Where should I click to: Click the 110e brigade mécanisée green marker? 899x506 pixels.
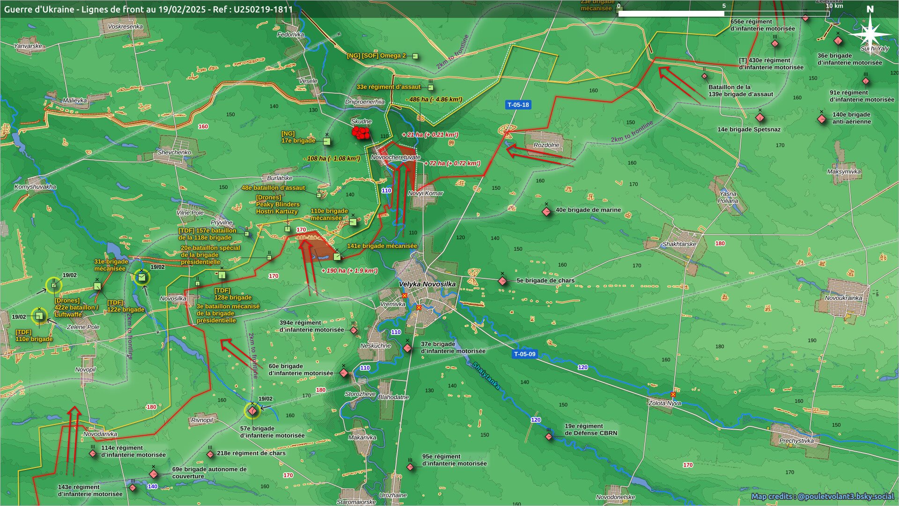coord(353,222)
